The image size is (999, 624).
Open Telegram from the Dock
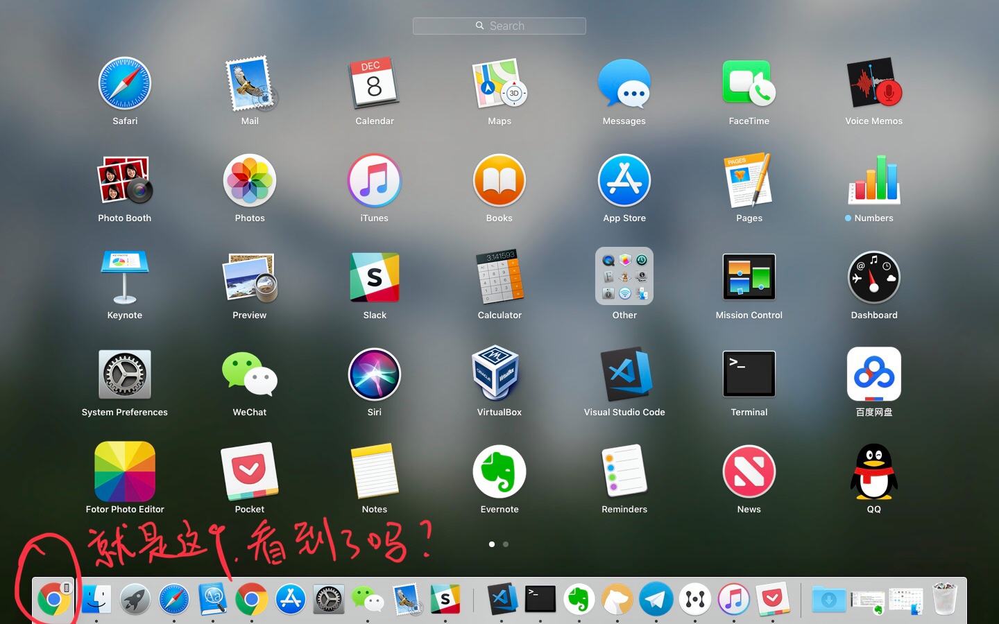point(656,599)
